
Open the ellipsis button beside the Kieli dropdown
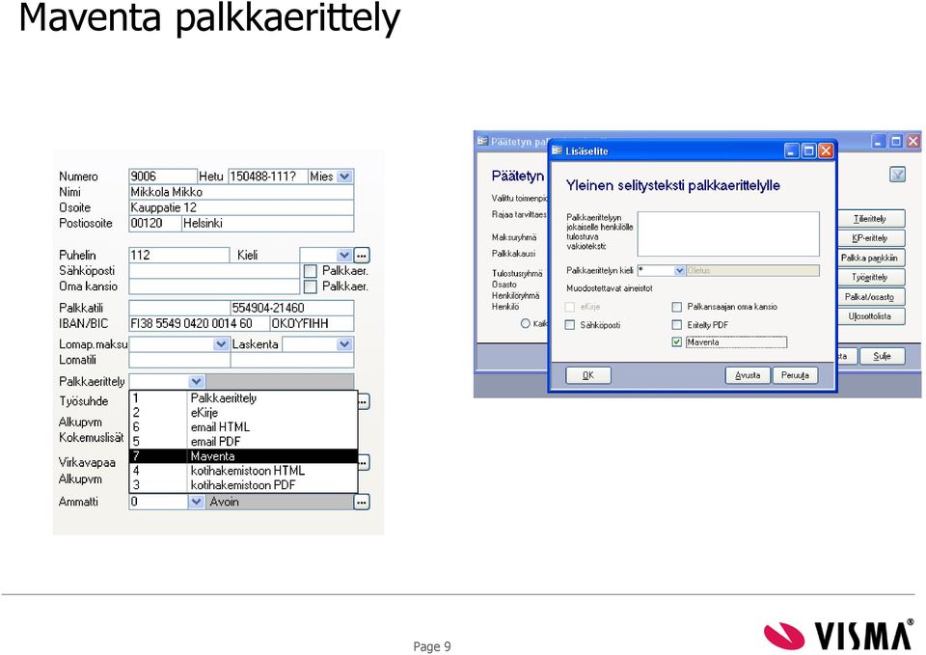click(362, 256)
